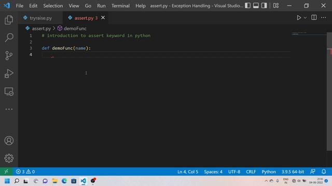
Task: Open the Terminal menu
Action: point(120,6)
